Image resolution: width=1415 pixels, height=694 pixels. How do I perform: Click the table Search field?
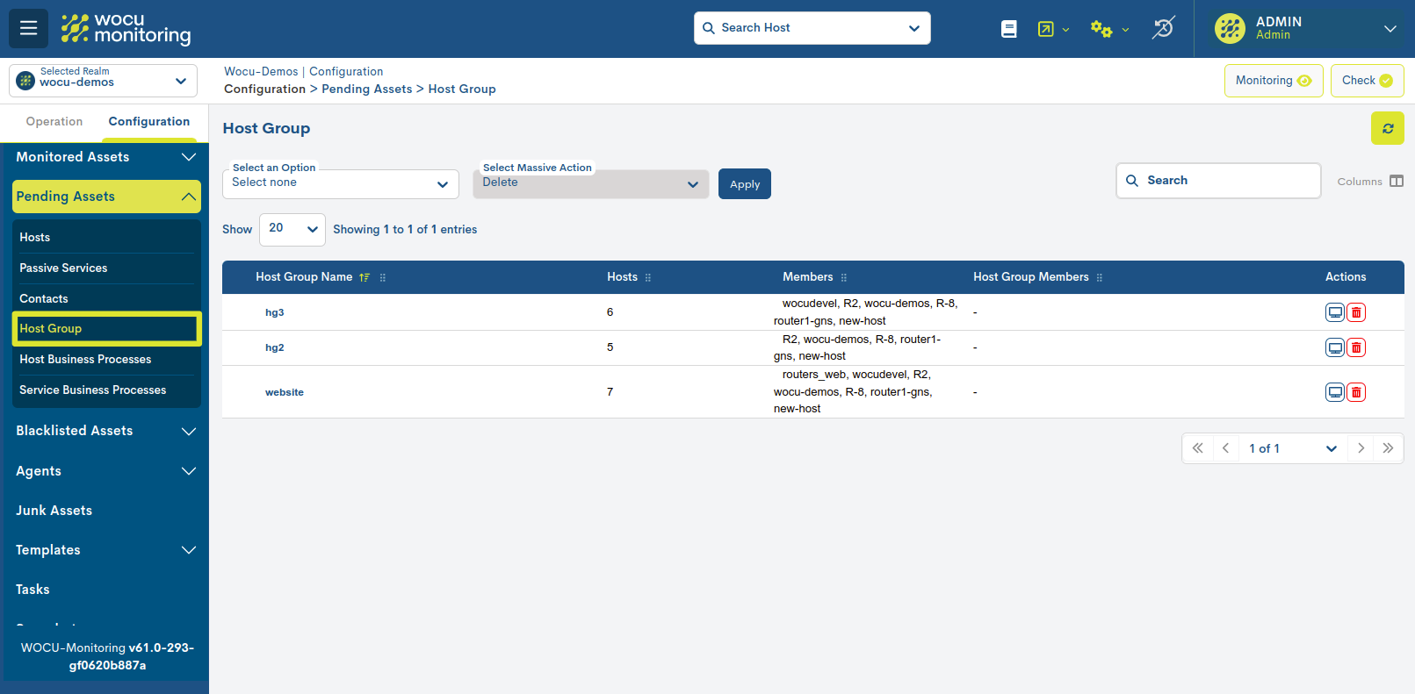click(1218, 181)
